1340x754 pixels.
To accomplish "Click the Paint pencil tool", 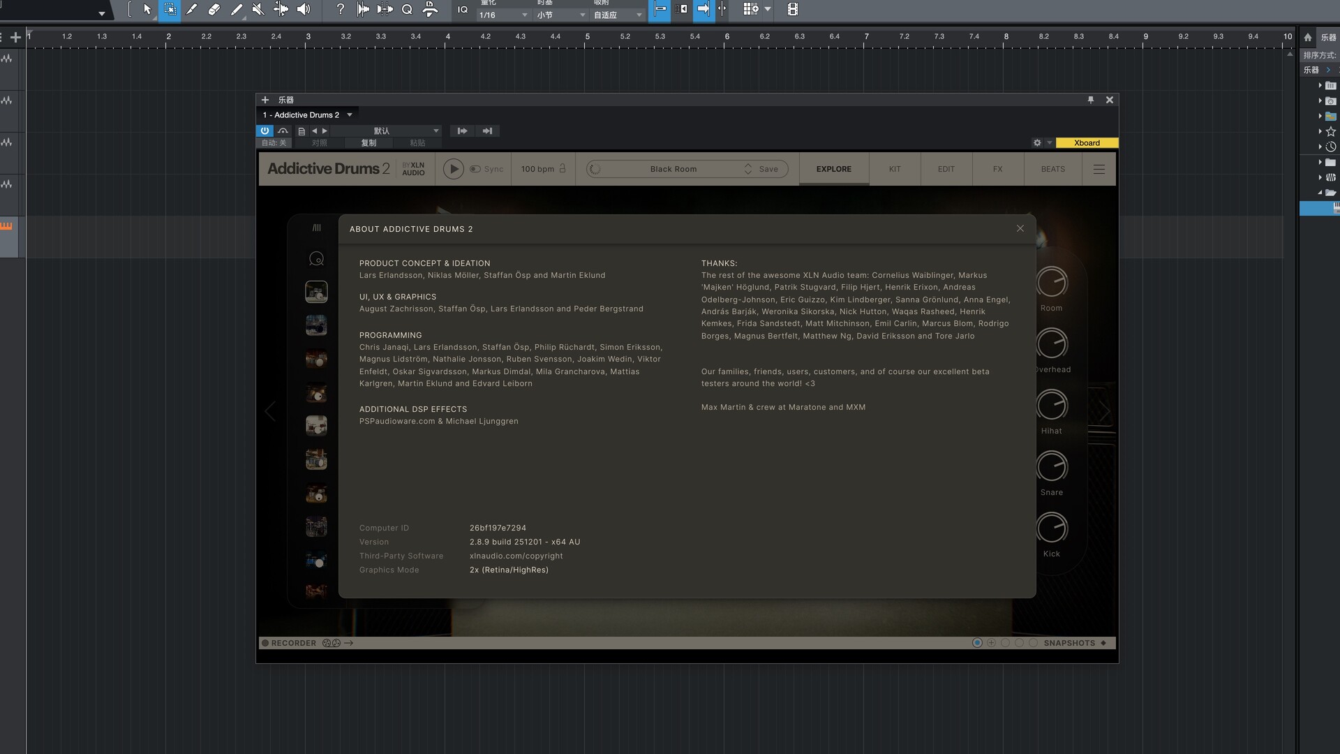I will 237,9.
